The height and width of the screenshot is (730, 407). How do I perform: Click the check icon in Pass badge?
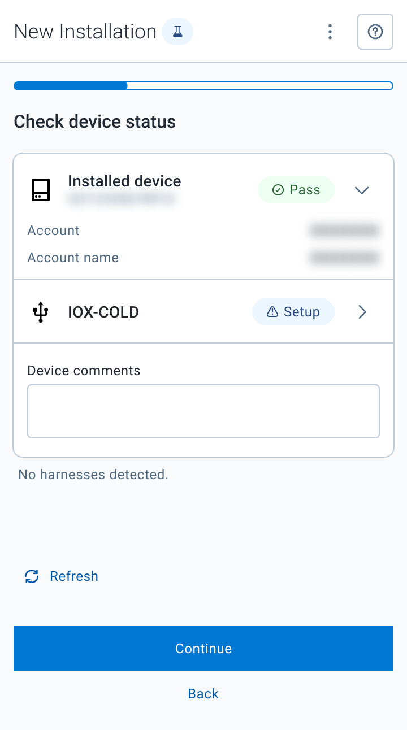pyautogui.click(x=278, y=190)
